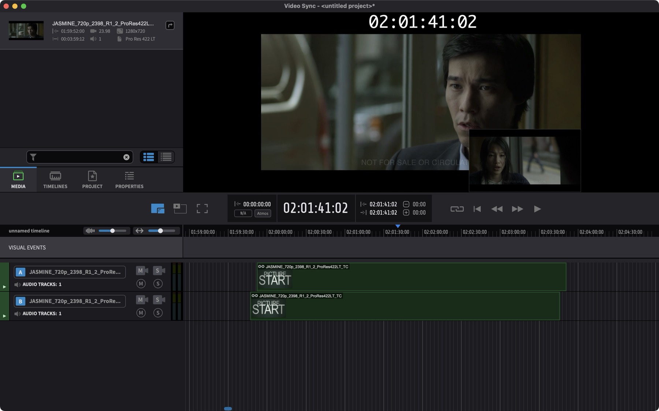Click the speaker icon on track A
659x411 pixels.
(17, 284)
